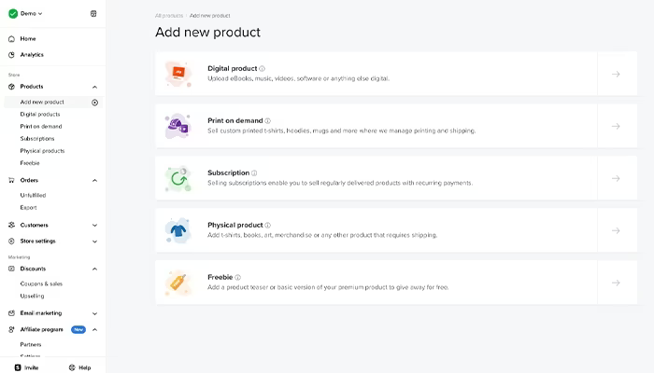Click the info icon next to Print on demand
This screenshot has height=373, width=654.
click(x=268, y=120)
